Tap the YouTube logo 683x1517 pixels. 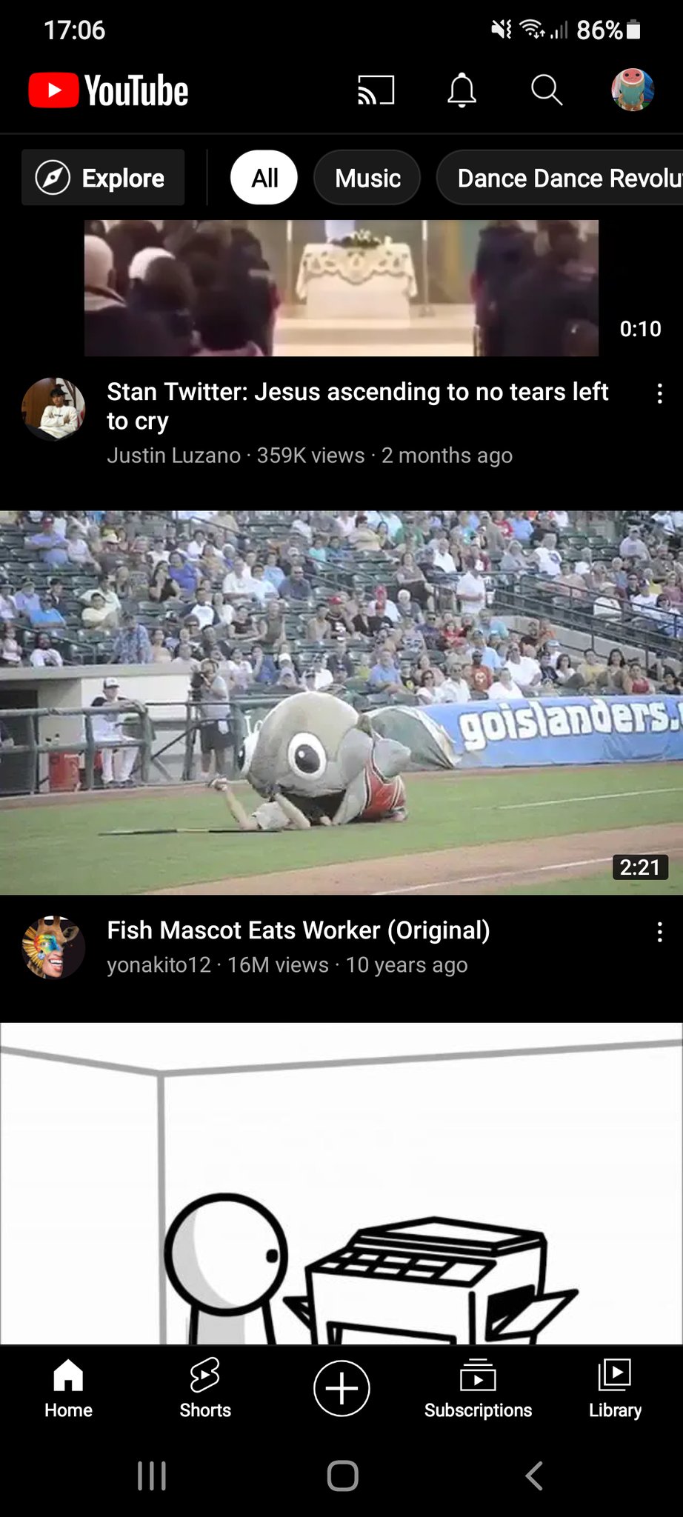(108, 90)
